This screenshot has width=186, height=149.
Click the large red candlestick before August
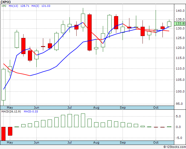(x=89, y=32)
